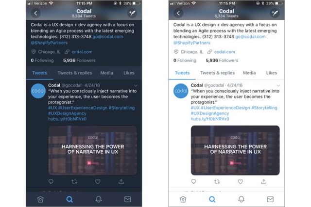The image size is (311, 207).
Task: Open the search tab in dark mode bottom bar
Action: click(x=69, y=199)
